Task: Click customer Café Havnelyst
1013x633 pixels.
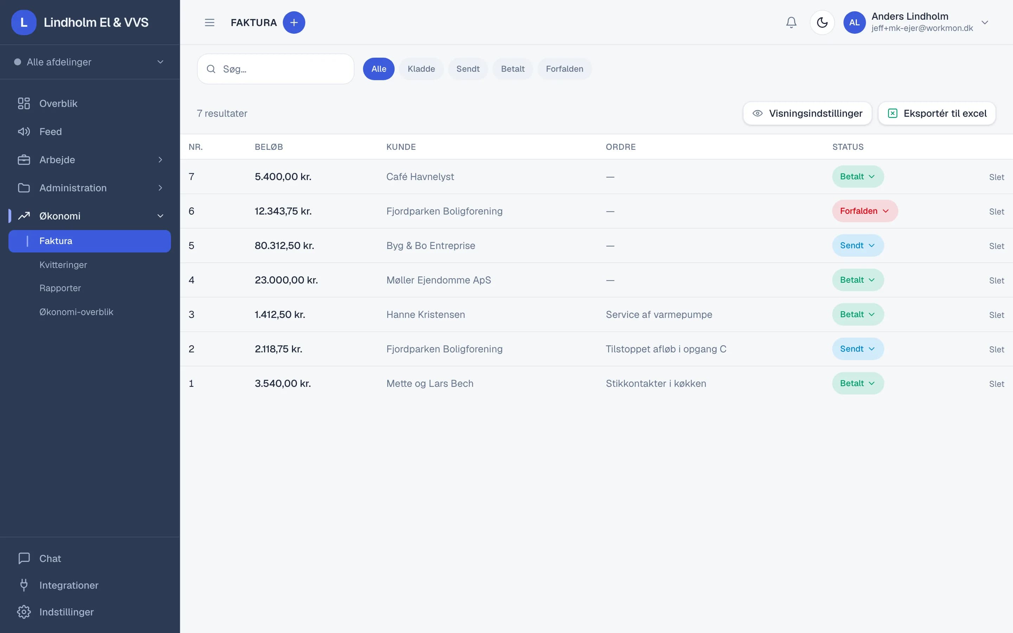Action: click(x=420, y=177)
